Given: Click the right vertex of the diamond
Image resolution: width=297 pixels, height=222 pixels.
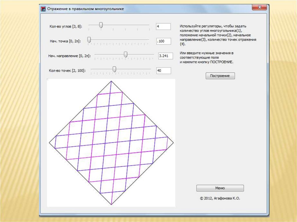Looking at the screenshot, I should 173,143.
